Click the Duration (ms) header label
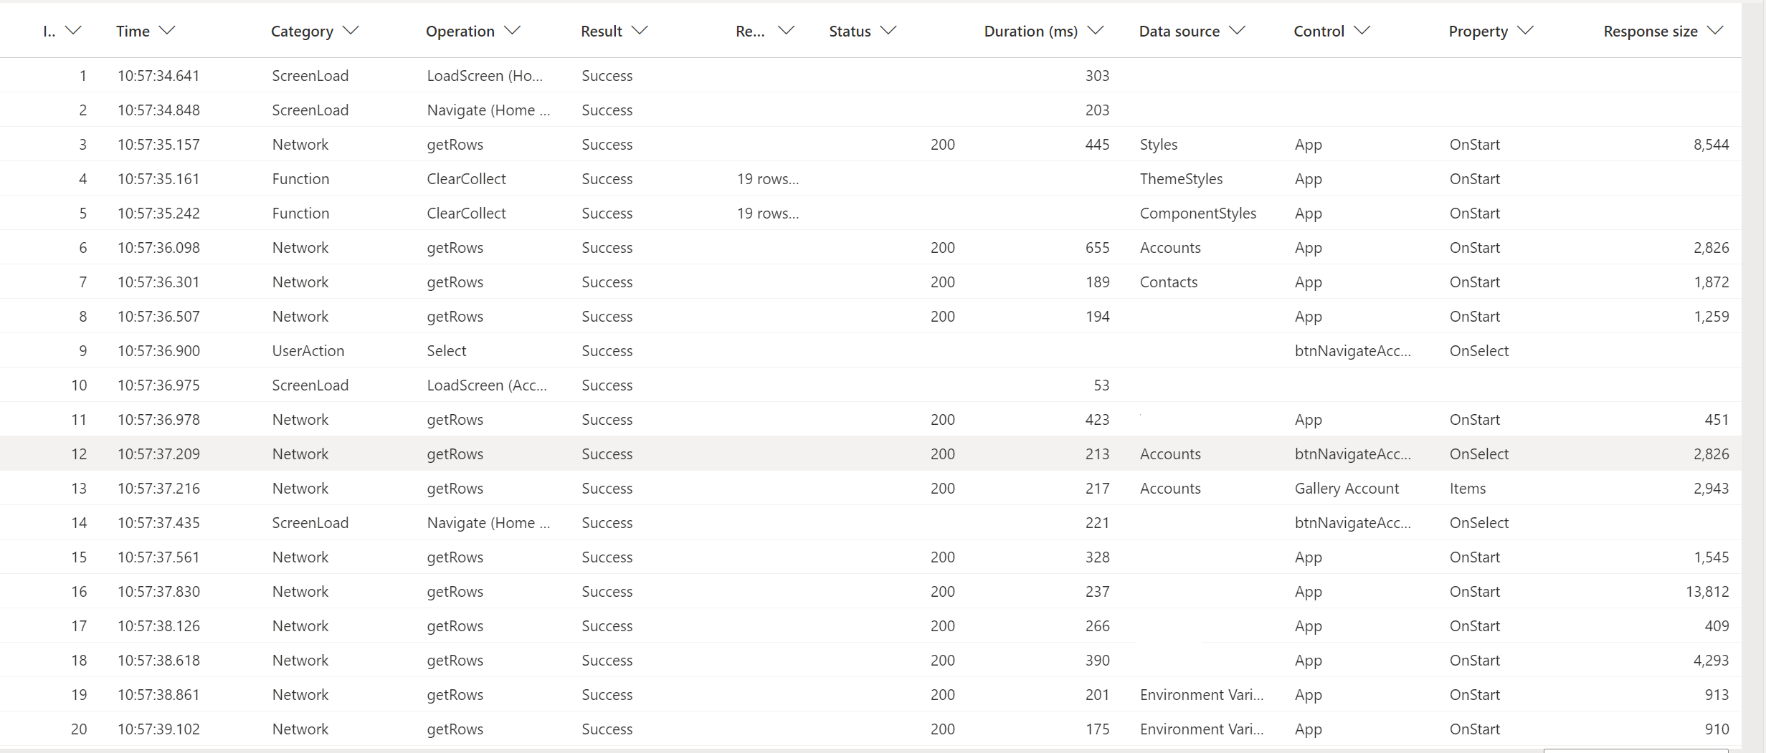Viewport: 1766px width, 753px height. 1030,32
